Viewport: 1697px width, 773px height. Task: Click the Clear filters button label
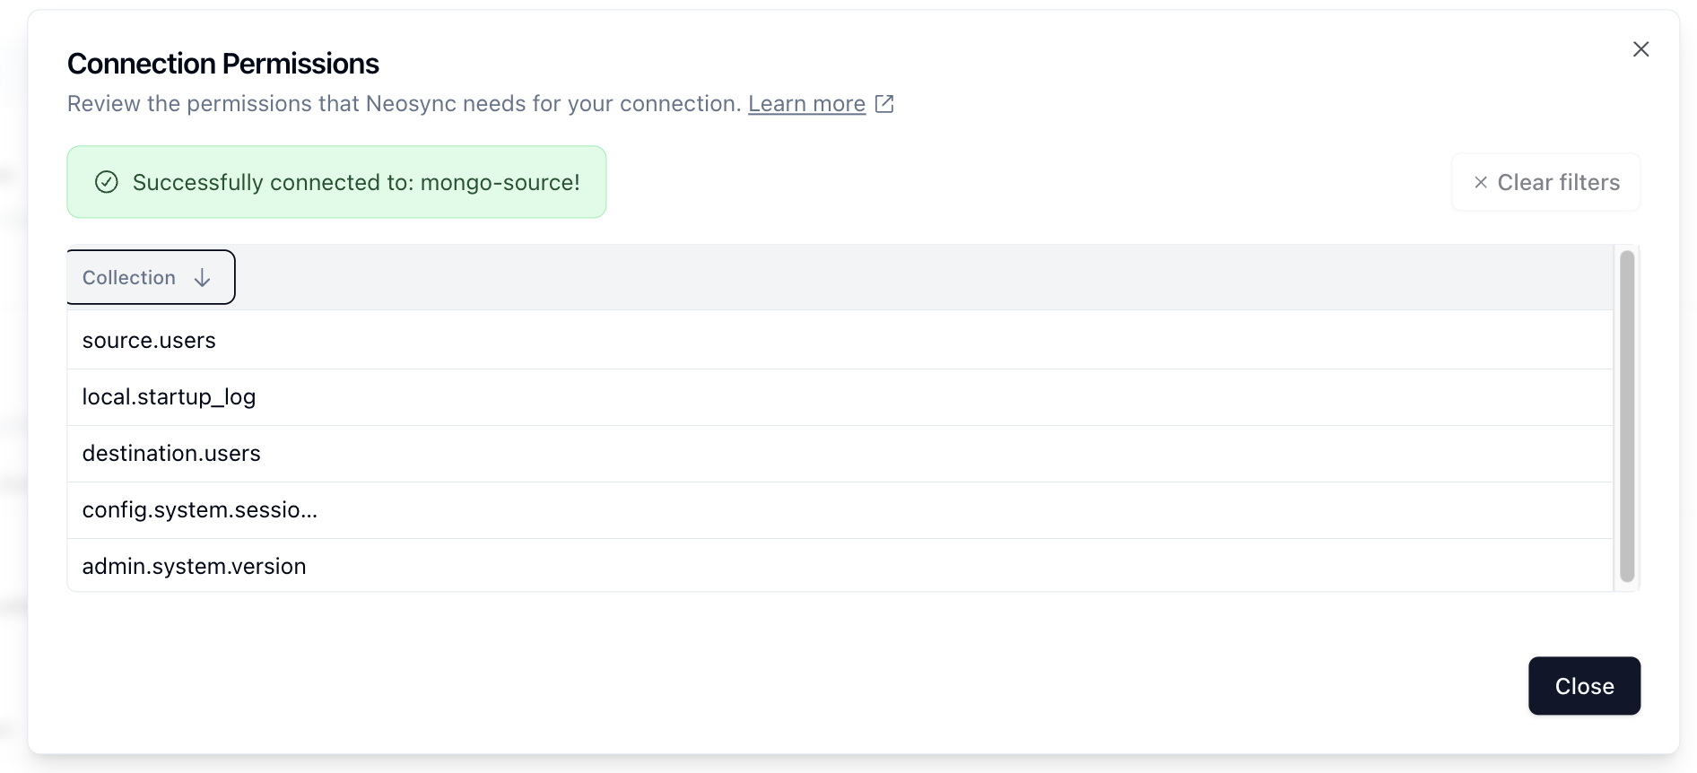tap(1558, 182)
